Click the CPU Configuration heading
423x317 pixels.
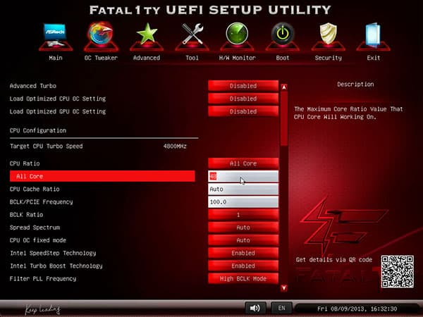coord(38,130)
